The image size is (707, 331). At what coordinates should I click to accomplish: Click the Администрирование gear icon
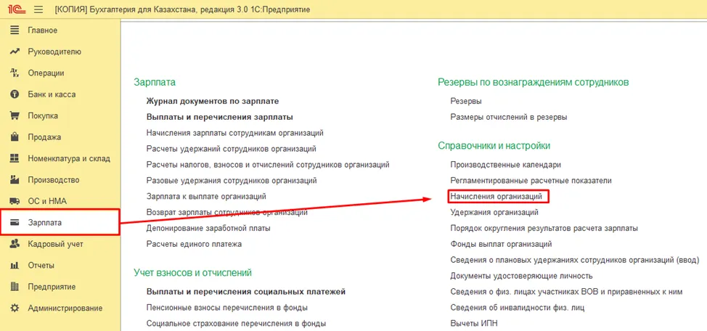(15, 308)
